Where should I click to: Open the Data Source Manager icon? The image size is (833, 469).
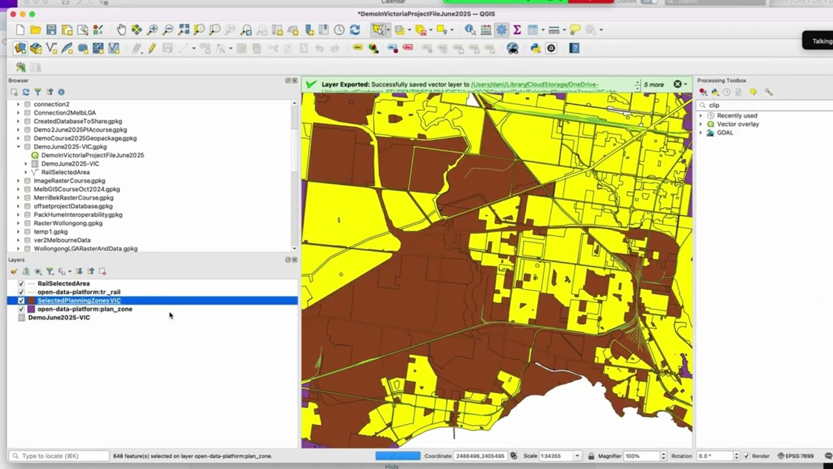click(20, 48)
